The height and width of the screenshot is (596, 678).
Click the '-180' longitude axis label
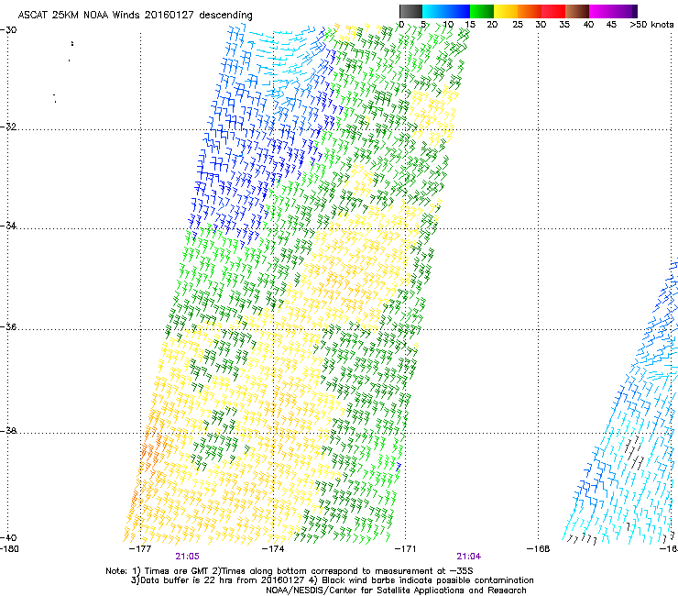(9, 549)
